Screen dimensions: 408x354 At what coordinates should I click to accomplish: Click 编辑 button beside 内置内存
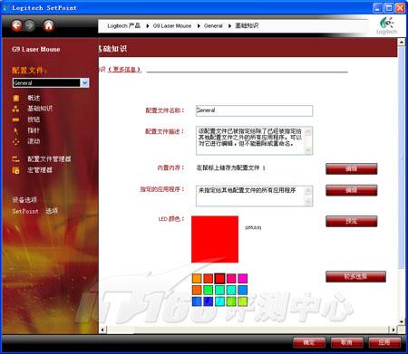pyautogui.click(x=352, y=168)
